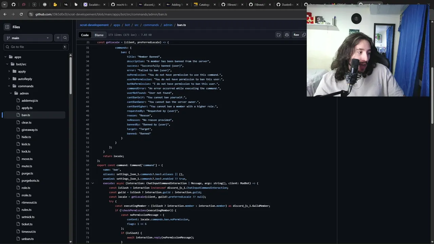434x244 pixels.
Task: Select ban.ts in file tree
Action: 26,115
